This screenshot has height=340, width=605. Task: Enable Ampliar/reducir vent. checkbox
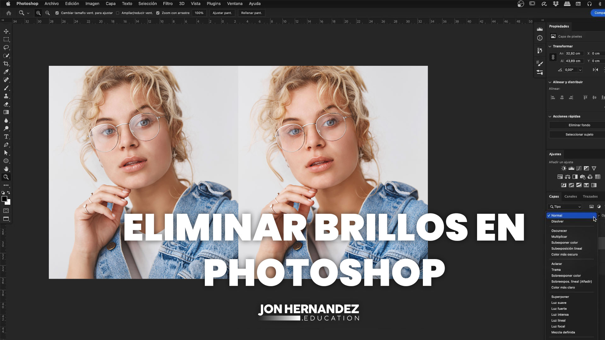pos(118,13)
